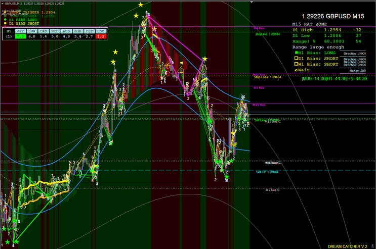376x249 pixels.
Task: Select the Stop Loss 1.29454 line label
Action: click(x=267, y=77)
